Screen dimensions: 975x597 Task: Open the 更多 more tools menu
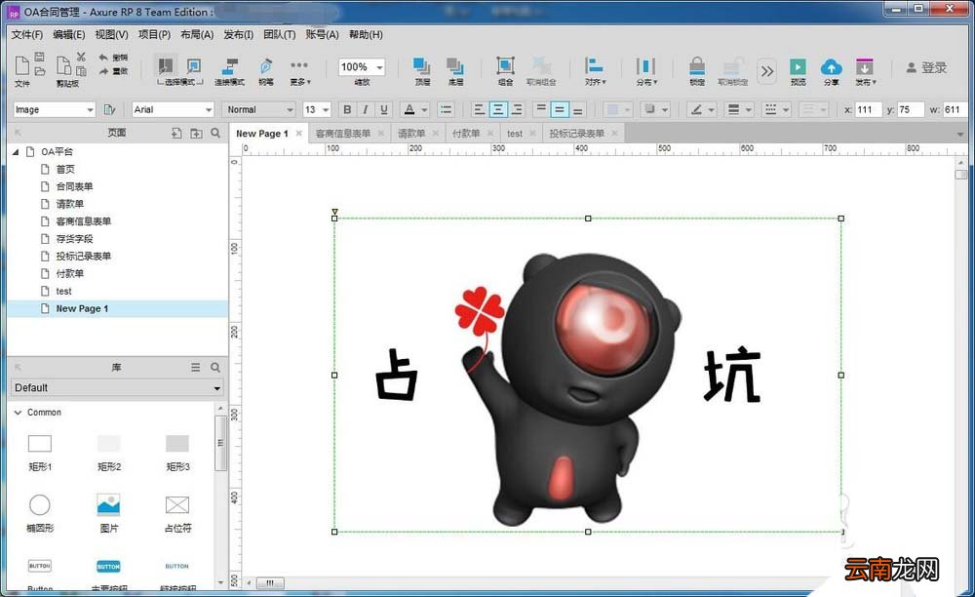click(299, 71)
